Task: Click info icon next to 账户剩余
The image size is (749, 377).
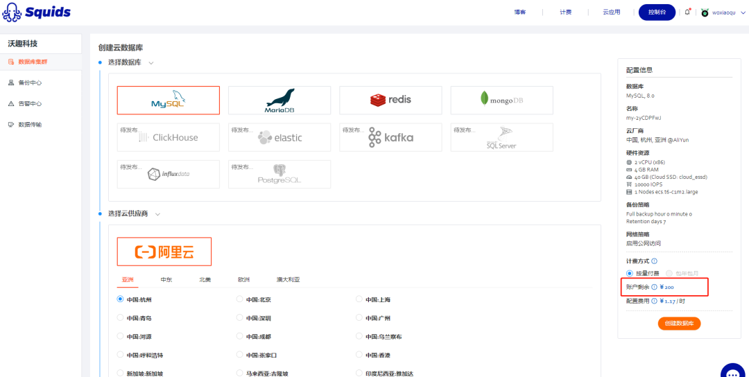Action: coord(654,287)
